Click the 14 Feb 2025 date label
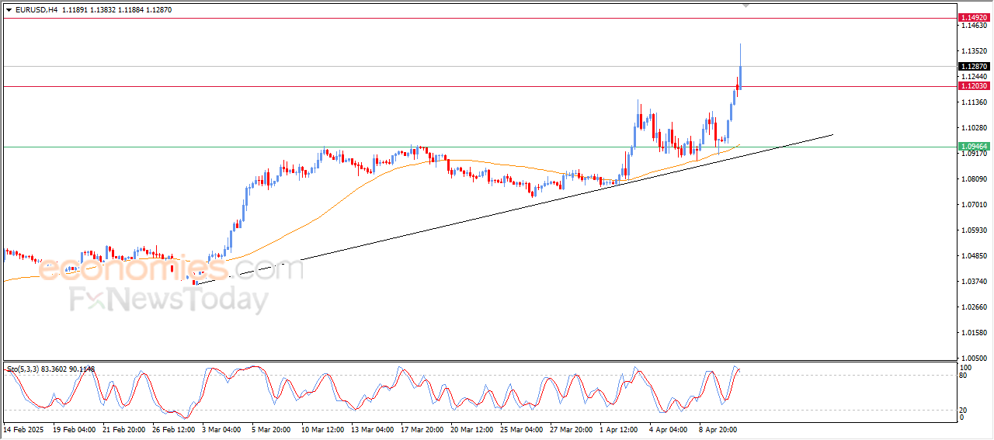Viewport: 994px width, 440px height. point(23,429)
